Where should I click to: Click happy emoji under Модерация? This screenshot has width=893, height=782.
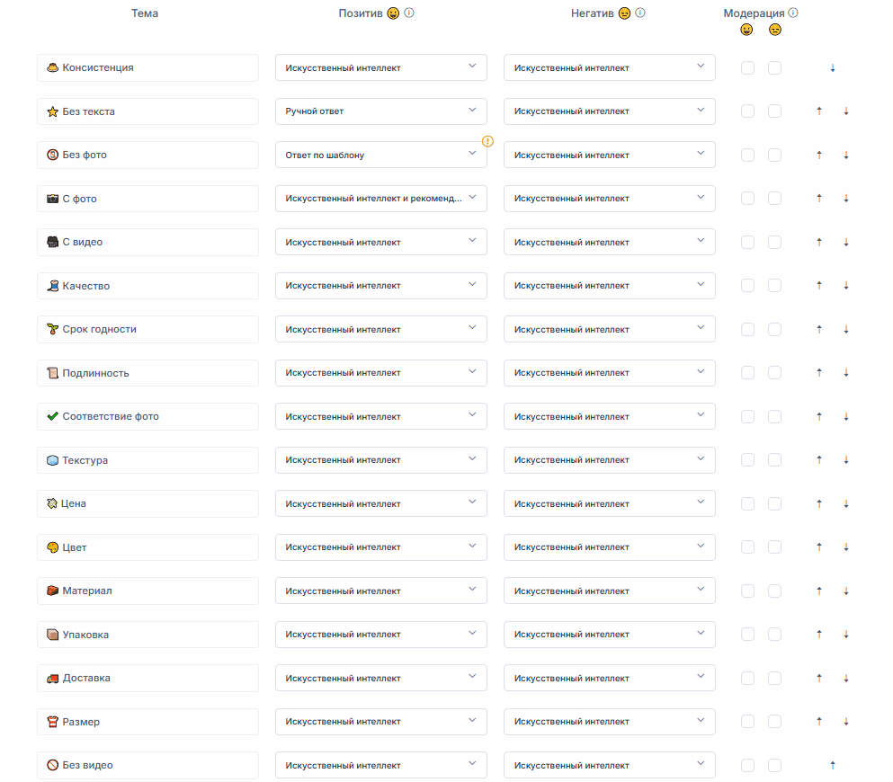coord(746,30)
